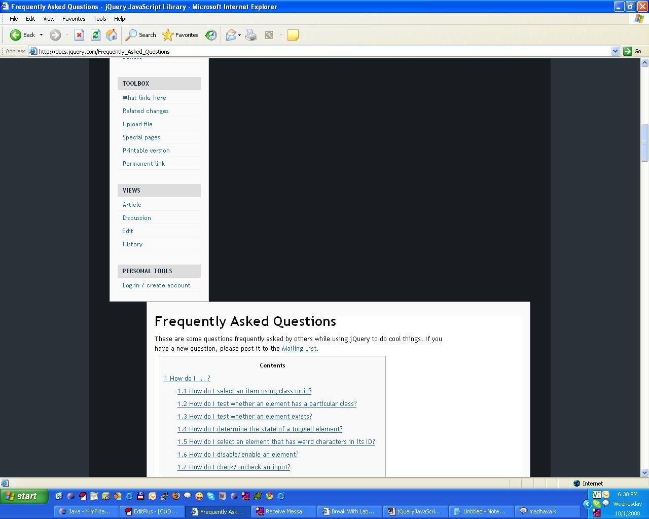Open the Tools menu

tap(99, 19)
